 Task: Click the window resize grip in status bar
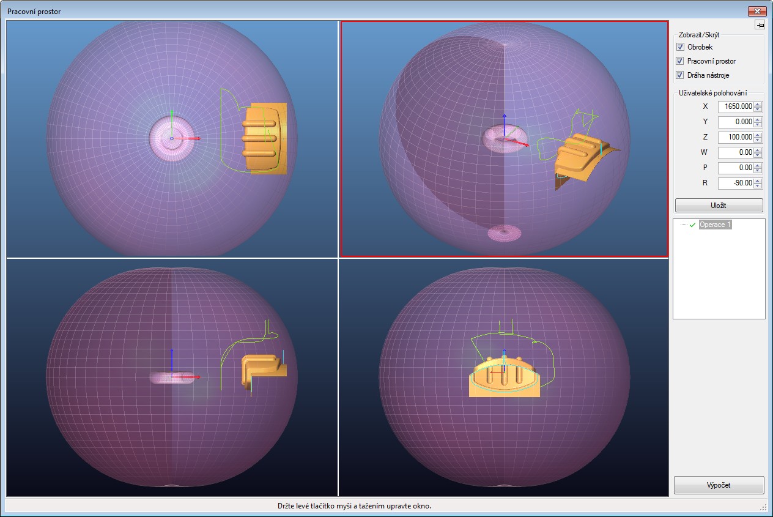pos(763,507)
